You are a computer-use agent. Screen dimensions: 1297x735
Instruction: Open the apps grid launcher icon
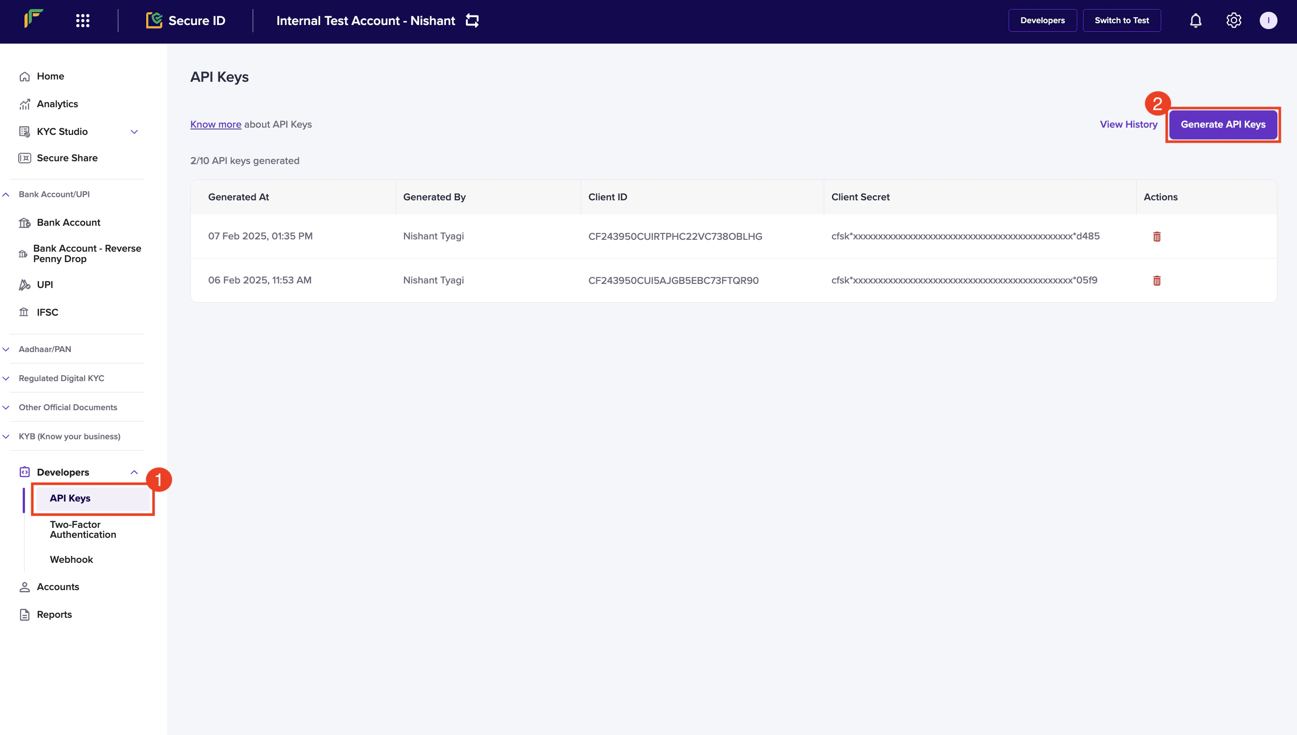point(82,21)
